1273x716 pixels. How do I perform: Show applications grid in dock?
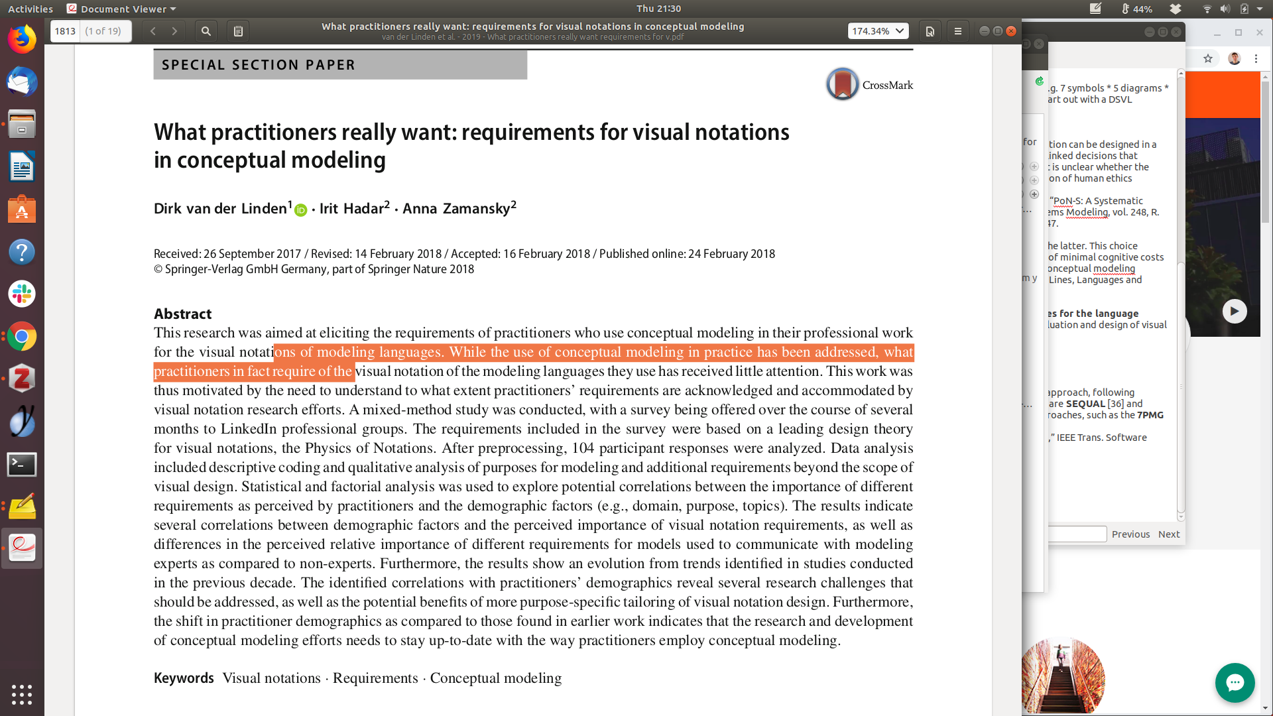(x=22, y=694)
